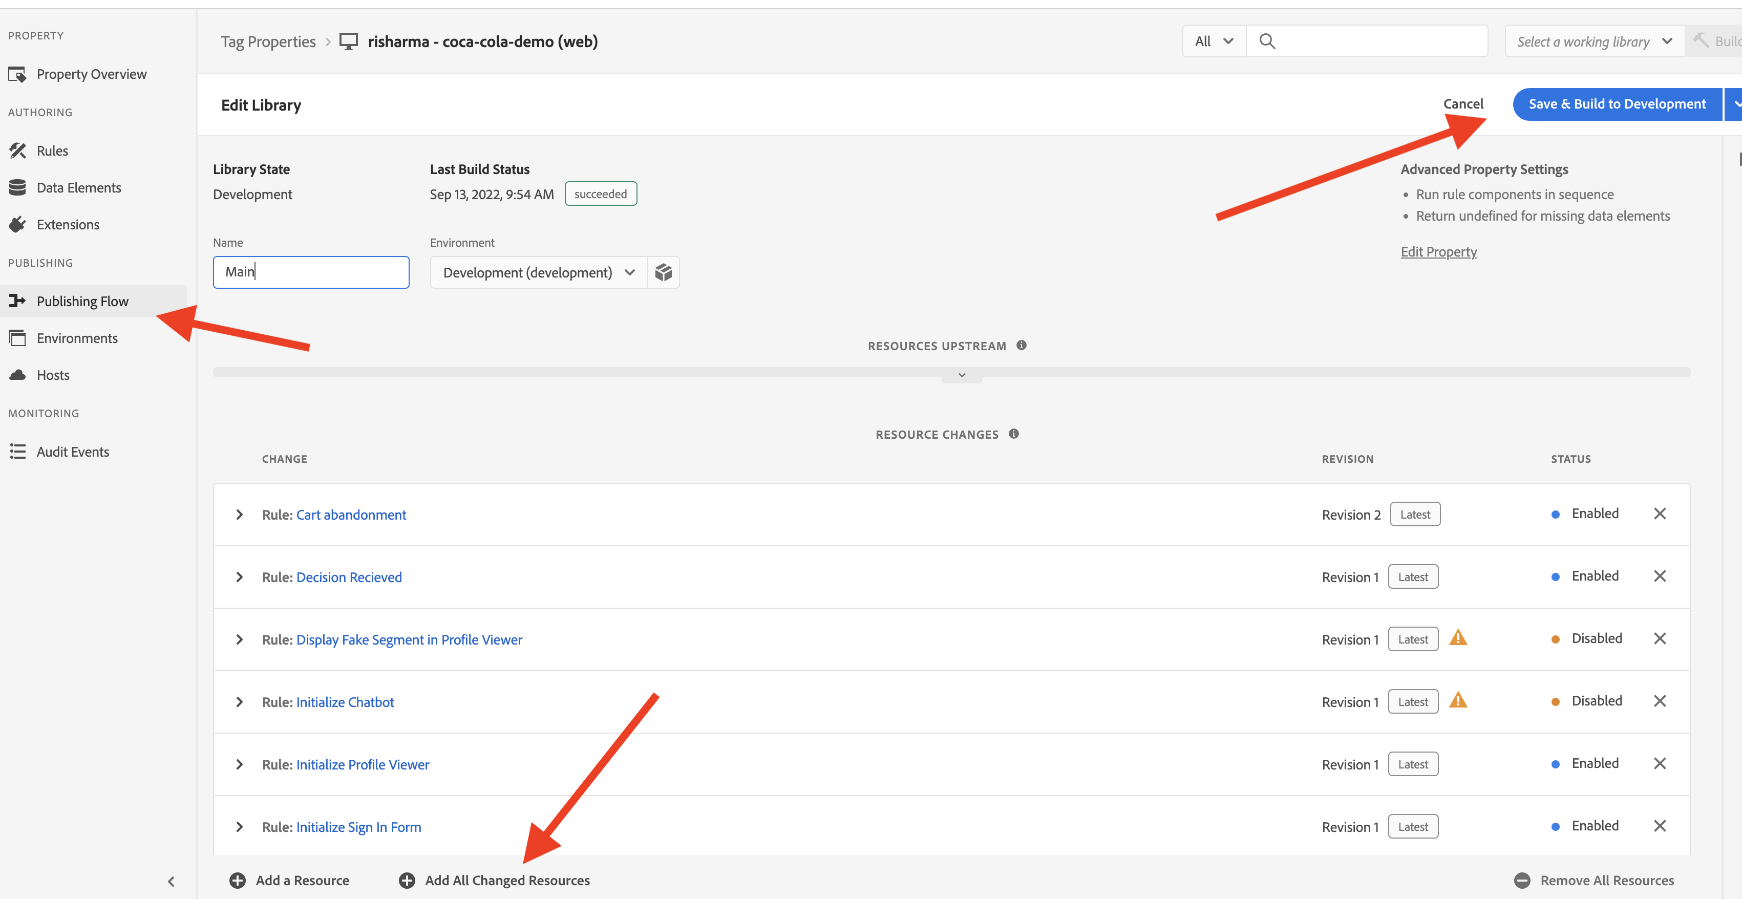Click the succeeded build status badge
The height and width of the screenshot is (899, 1742).
coord(601,194)
